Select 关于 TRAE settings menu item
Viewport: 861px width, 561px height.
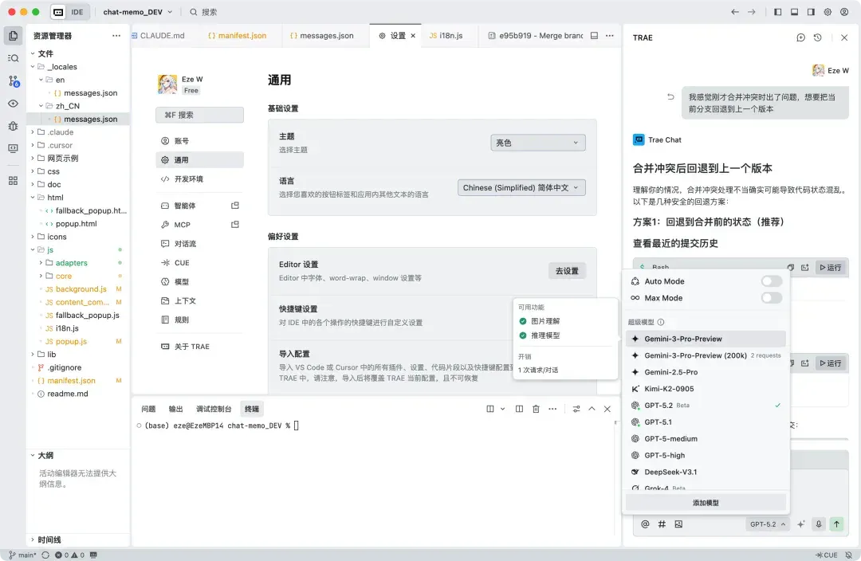200,347
